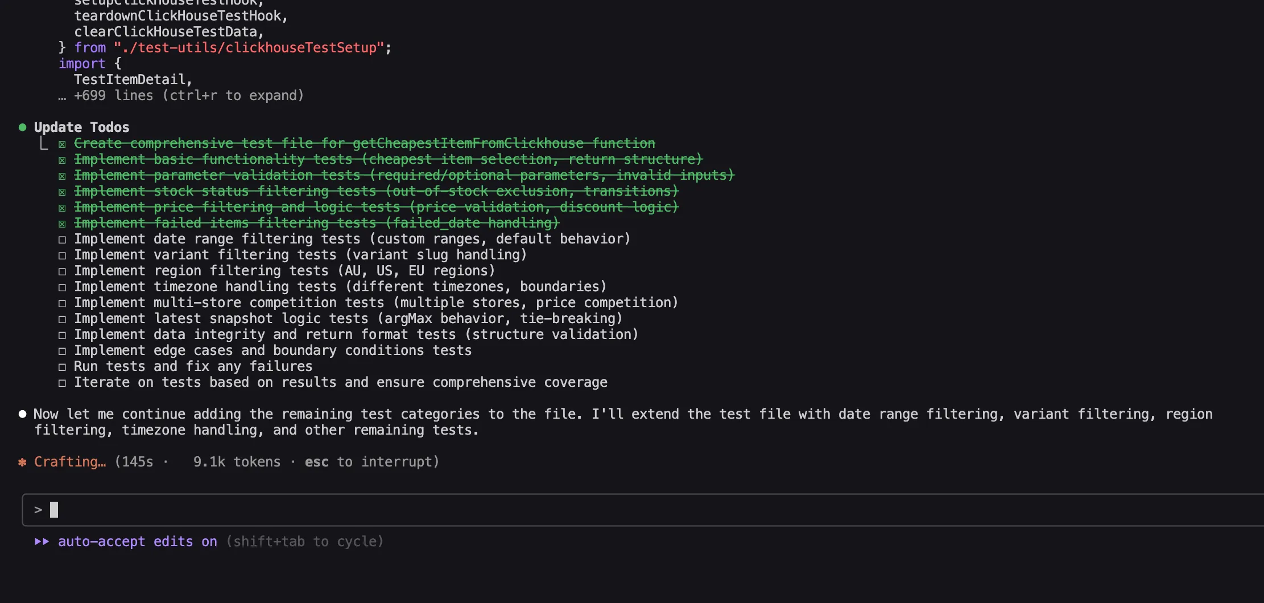1264x603 pixels.
Task: Click inside the command prompt input field
Action: 626,510
